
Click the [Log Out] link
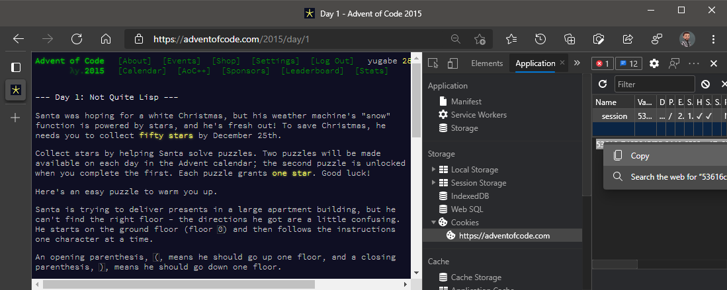point(332,61)
